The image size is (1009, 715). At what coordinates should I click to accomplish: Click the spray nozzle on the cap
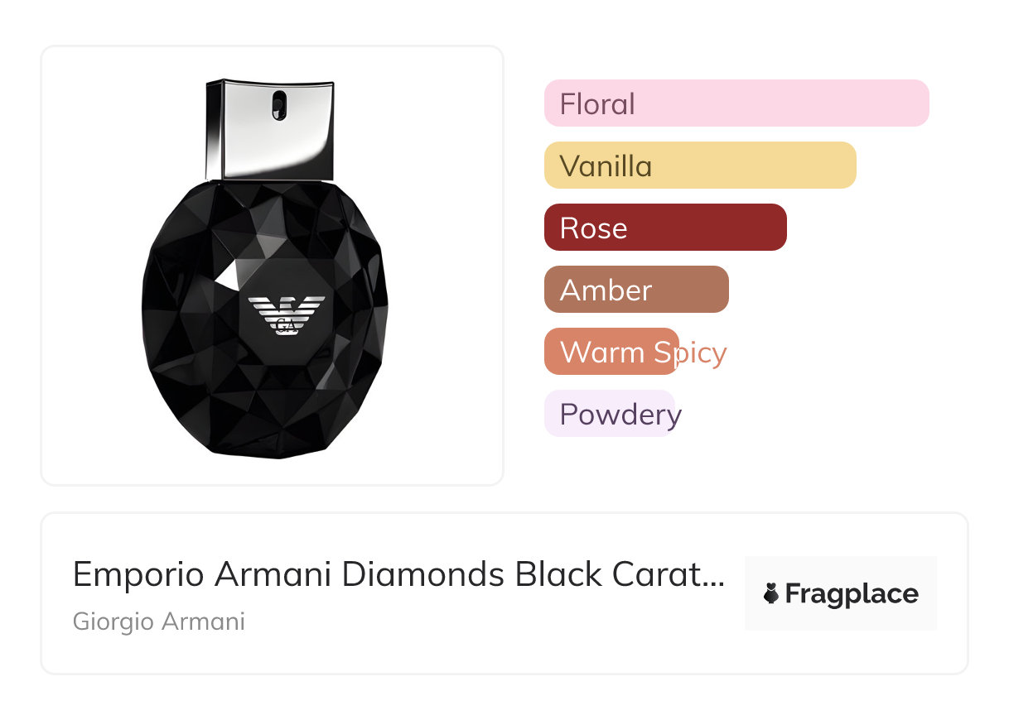click(x=279, y=103)
